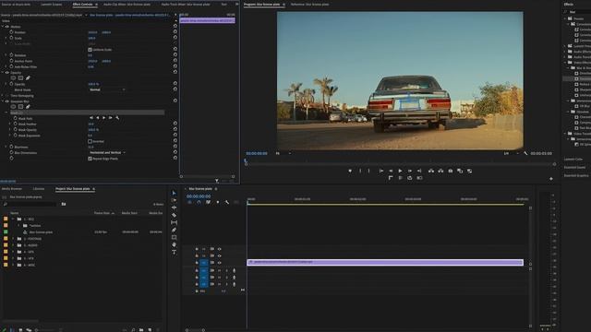
Task: Step back one frame
Action: (x=391, y=171)
